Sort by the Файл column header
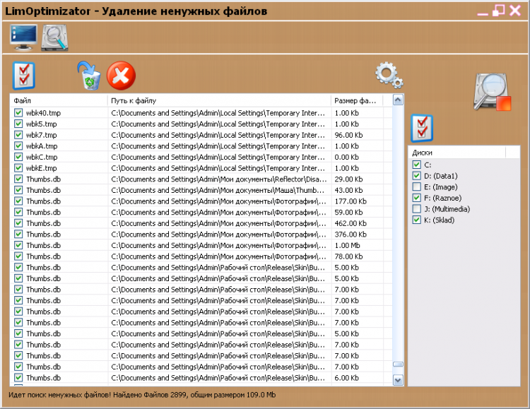530x409 pixels. tap(59, 100)
